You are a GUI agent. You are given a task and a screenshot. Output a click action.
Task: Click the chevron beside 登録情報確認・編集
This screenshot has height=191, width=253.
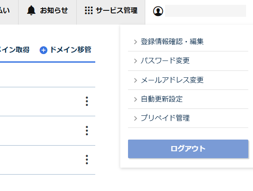coord(135,42)
